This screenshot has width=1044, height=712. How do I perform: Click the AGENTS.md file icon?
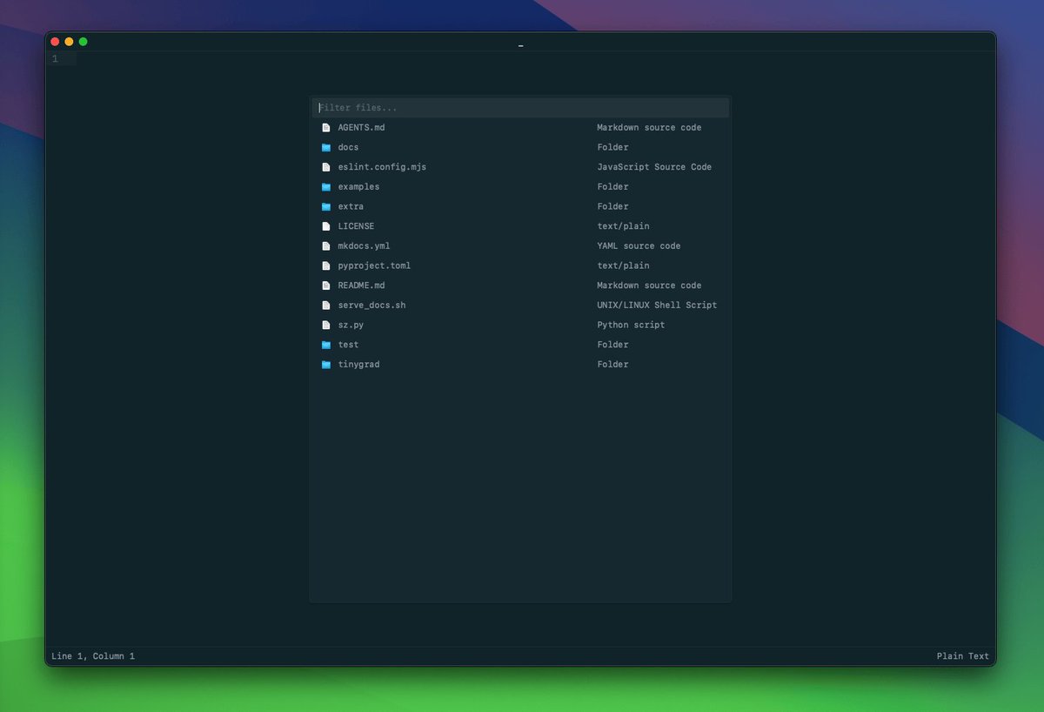326,128
